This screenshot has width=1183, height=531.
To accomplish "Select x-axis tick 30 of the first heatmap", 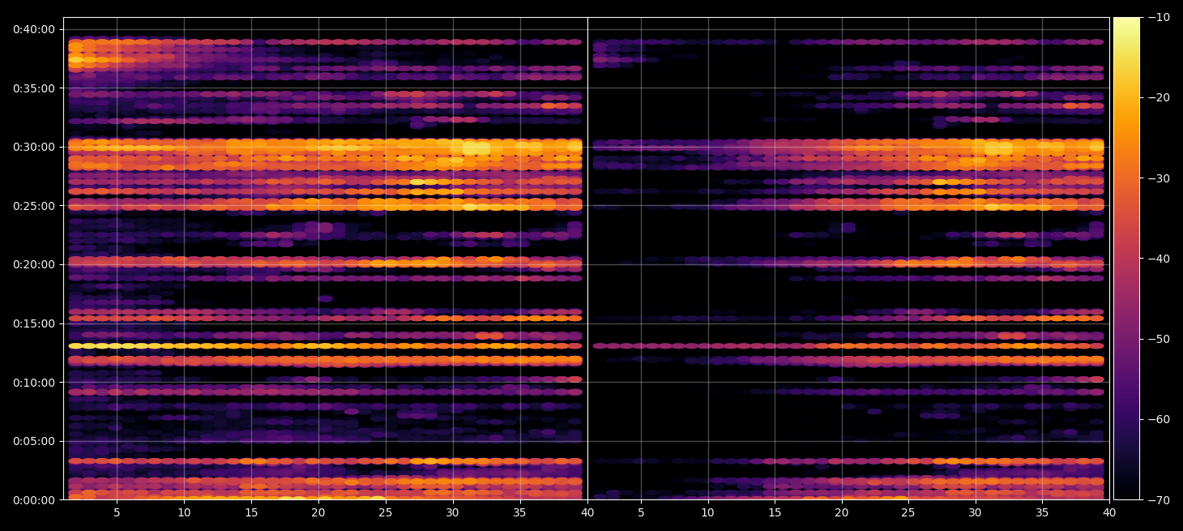I will (x=453, y=512).
